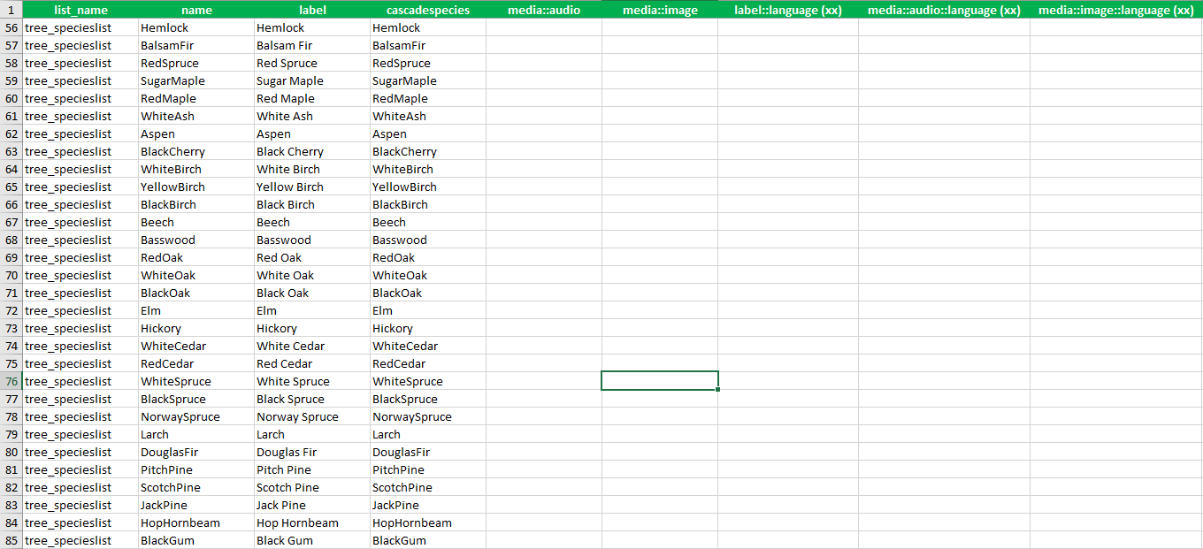Click the 'Sugar Maple' label cell
Screen dimensions: 1203x549
[x=312, y=80]
